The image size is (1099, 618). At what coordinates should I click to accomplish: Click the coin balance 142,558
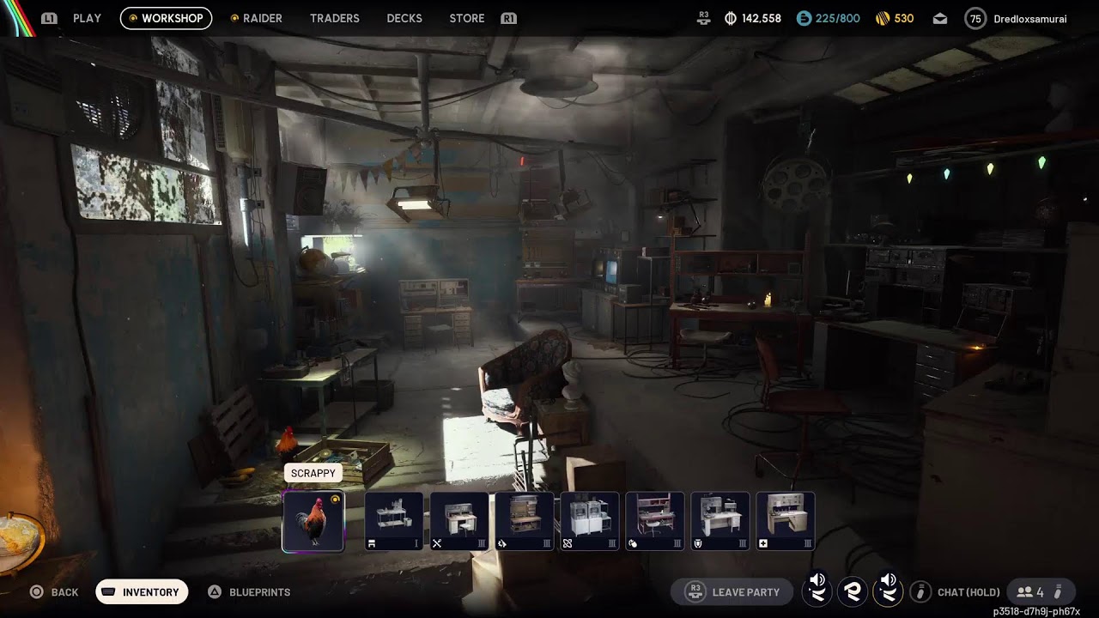[762, 18]
